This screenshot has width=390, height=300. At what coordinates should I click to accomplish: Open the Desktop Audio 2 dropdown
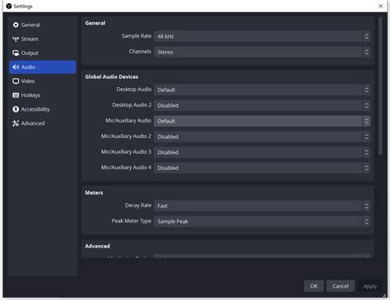tap(262, 105)
